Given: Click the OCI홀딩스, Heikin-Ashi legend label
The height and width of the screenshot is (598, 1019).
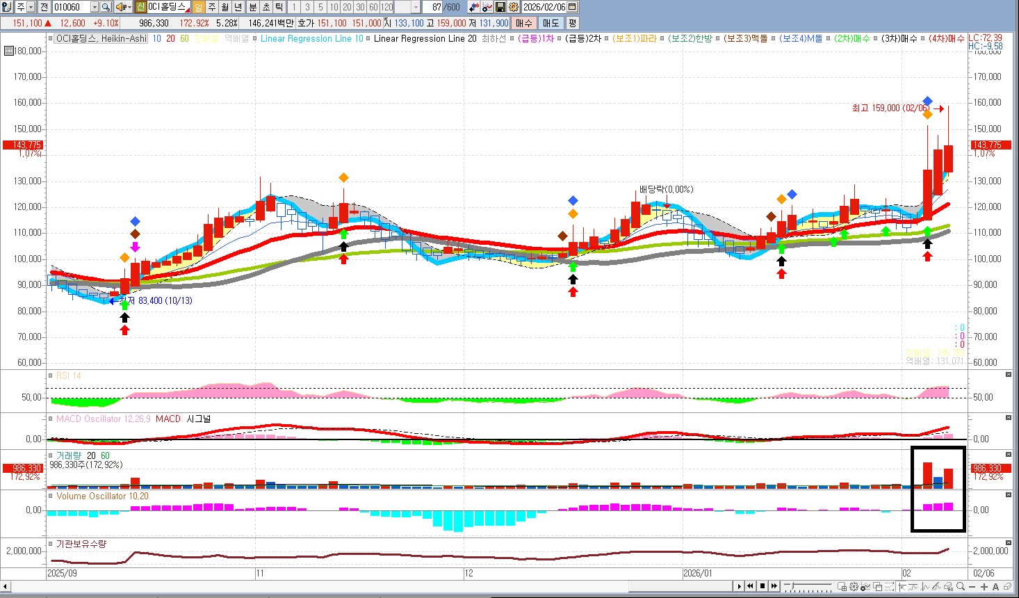Looking at the screenshot, I should click(101, 38).
